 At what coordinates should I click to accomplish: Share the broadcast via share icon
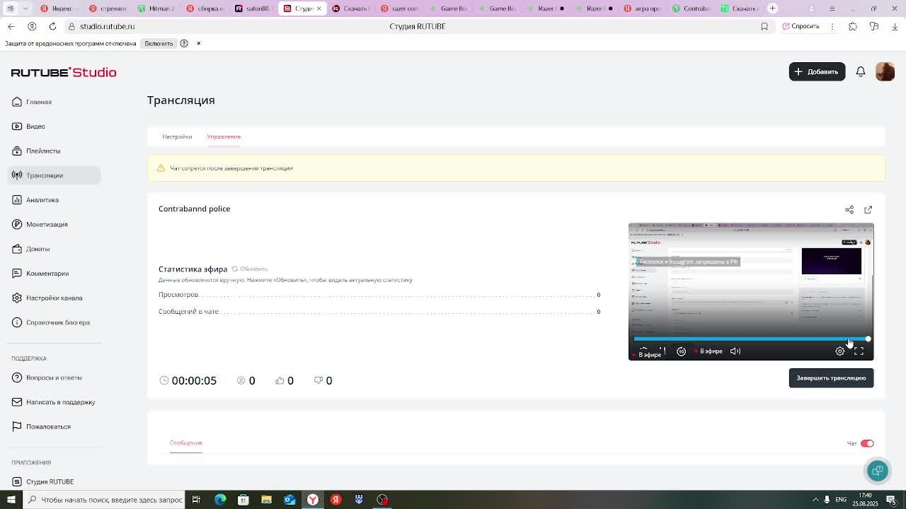coord(849,209)
